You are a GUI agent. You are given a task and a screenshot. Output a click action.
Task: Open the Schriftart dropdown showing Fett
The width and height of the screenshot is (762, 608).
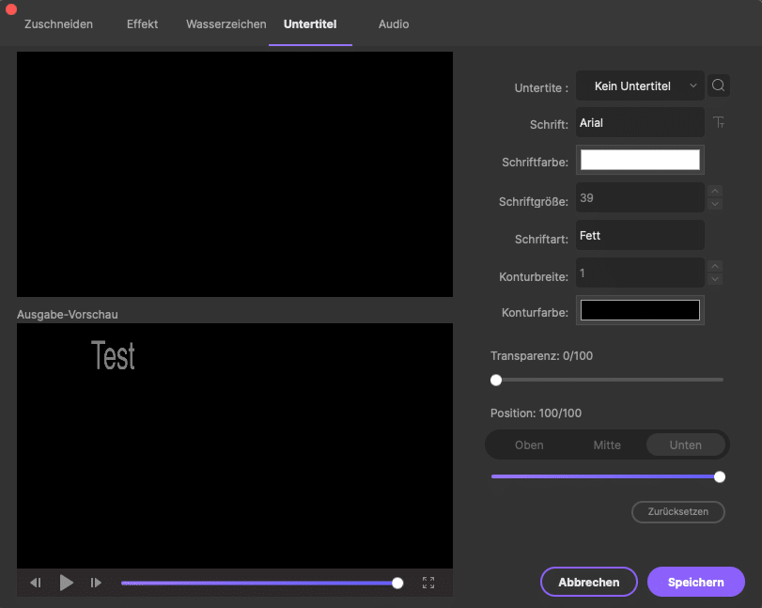coord(640,235)
